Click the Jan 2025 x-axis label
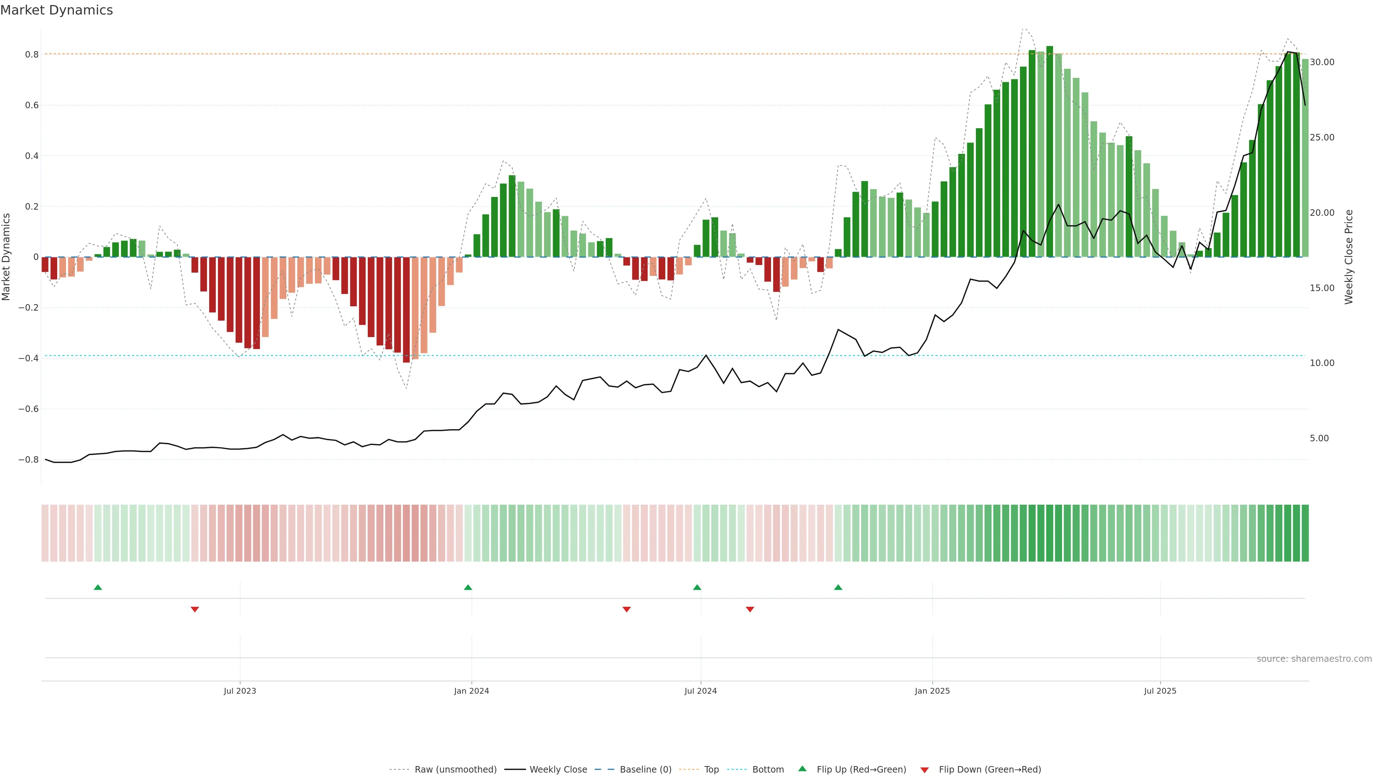The width and height of the screenshot is (1390, 782). [932, 691]
